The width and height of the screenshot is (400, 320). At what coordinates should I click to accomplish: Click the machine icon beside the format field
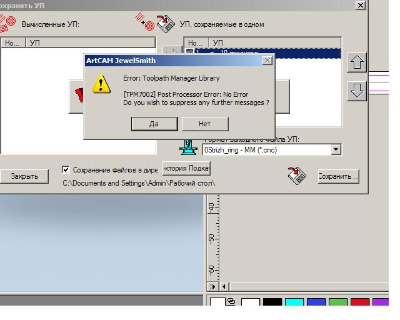(x=188, y=147)
